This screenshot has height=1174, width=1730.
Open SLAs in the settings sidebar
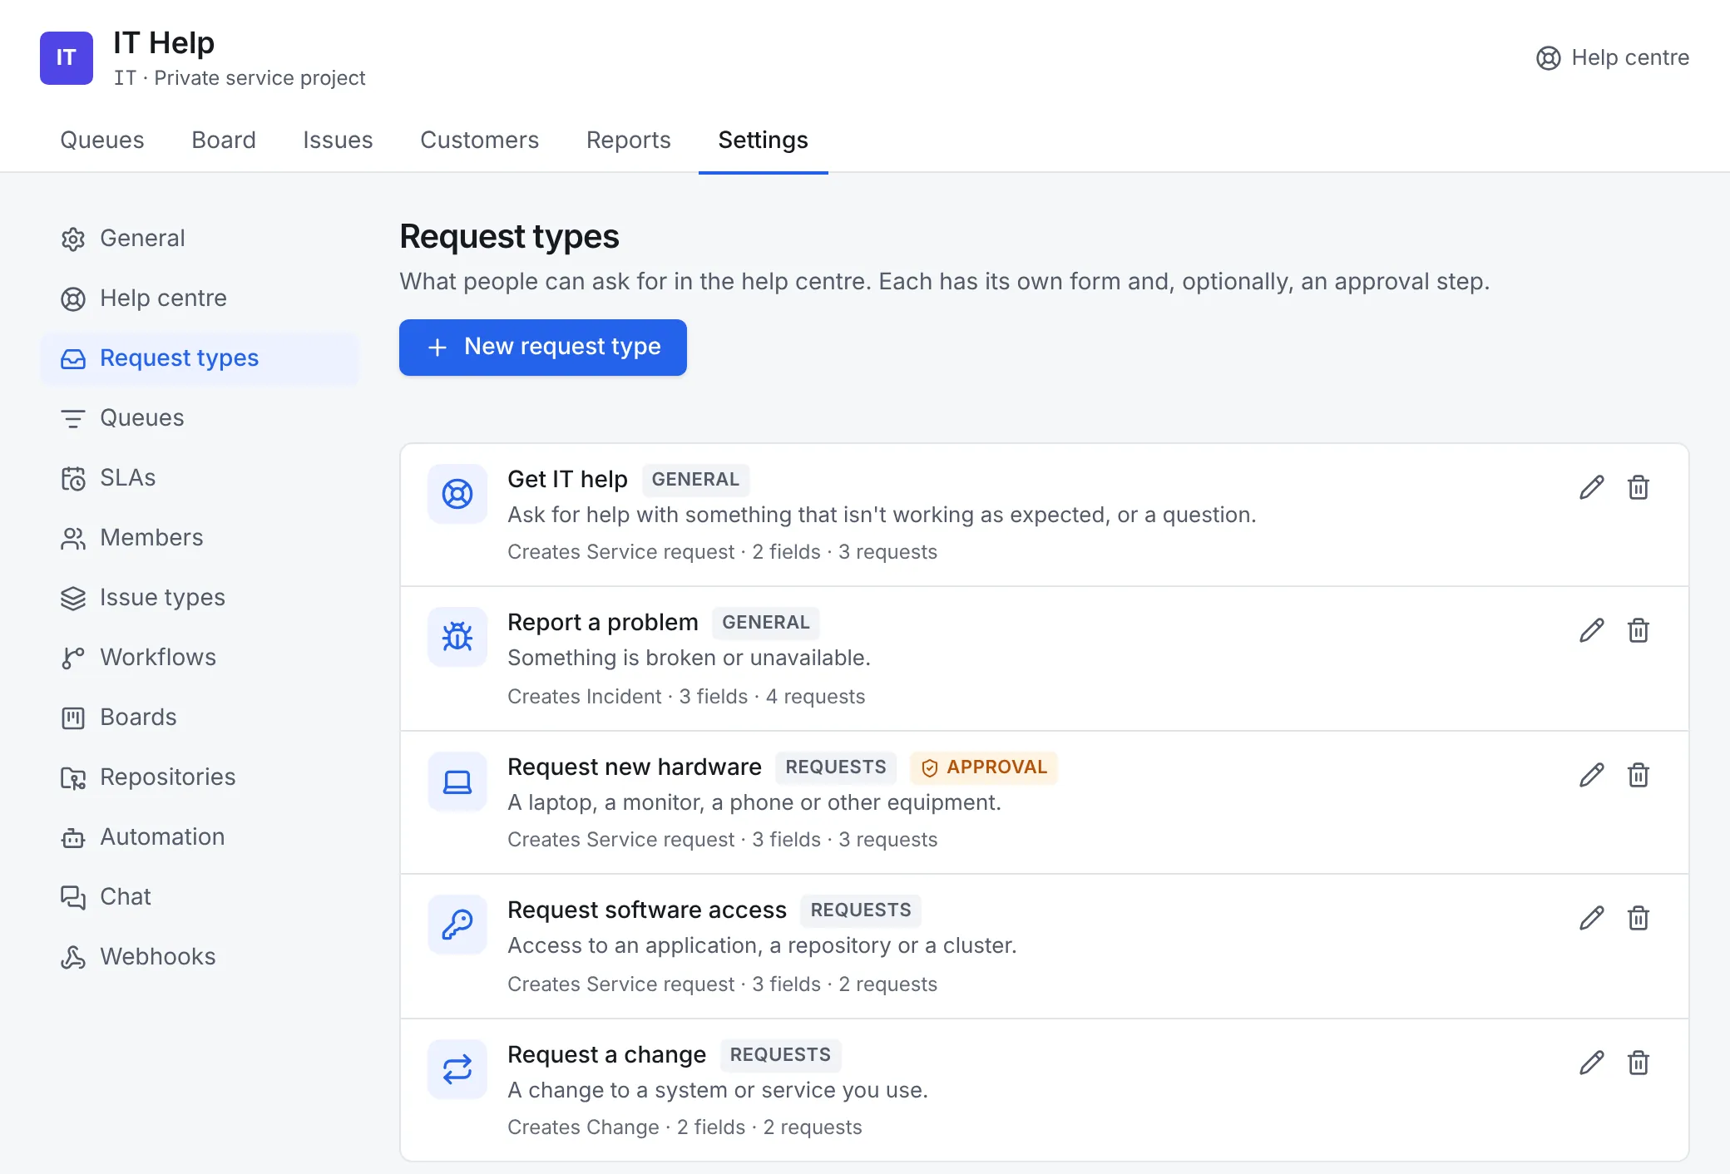200,478
